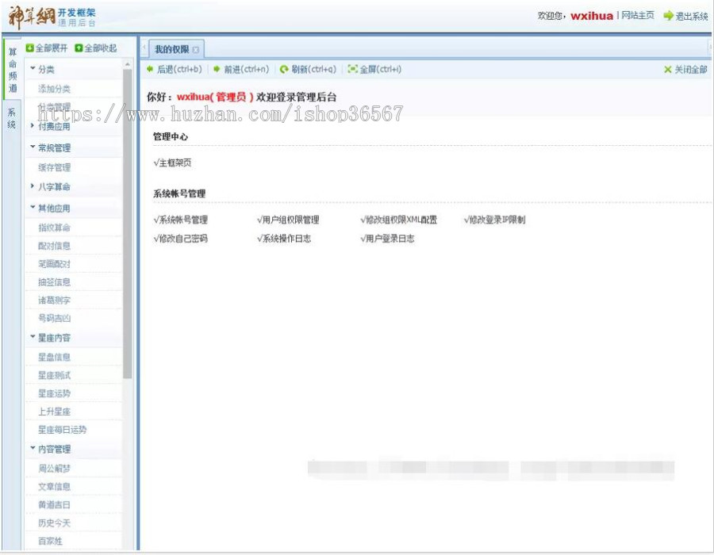Viewport: 714px width, 555px height.
Task: Click the sidebar vertical scrollbar
Action: (128, 238)
